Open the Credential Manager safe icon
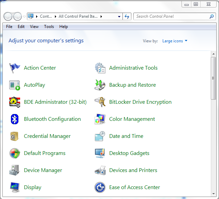 [x=15, y=136]
